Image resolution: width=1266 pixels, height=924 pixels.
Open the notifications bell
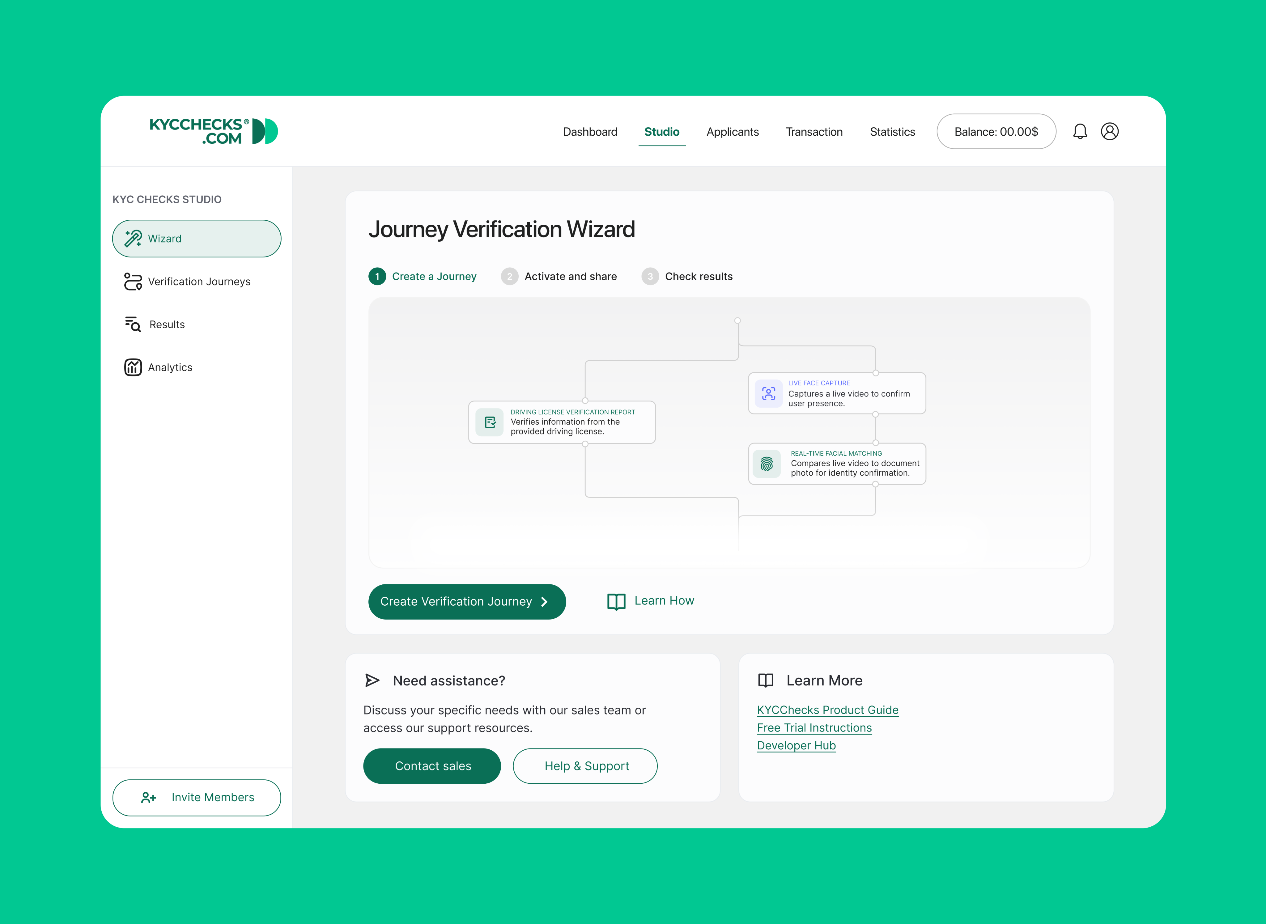(x=1080, y=131)
